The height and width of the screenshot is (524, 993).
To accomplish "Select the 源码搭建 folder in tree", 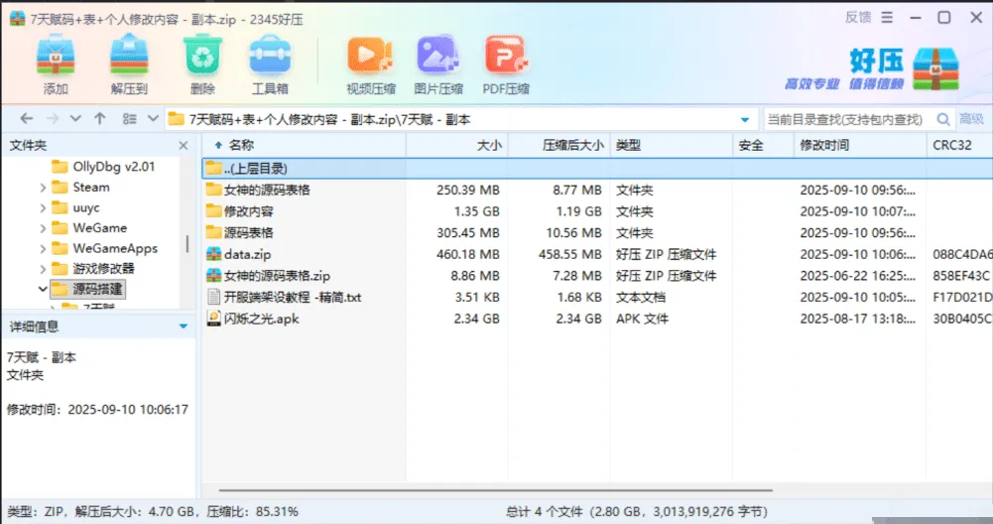I will [x=87, y=289].
